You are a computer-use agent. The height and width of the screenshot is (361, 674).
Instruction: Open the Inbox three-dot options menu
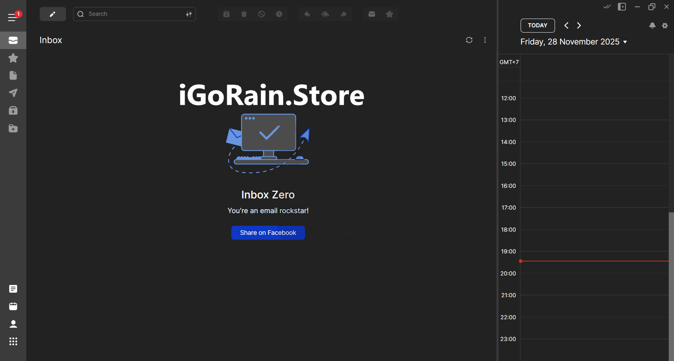[x=485, y=40]
